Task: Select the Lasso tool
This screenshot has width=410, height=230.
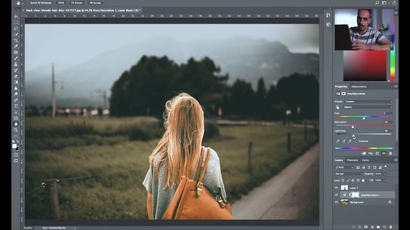Action: coord(16,28)
